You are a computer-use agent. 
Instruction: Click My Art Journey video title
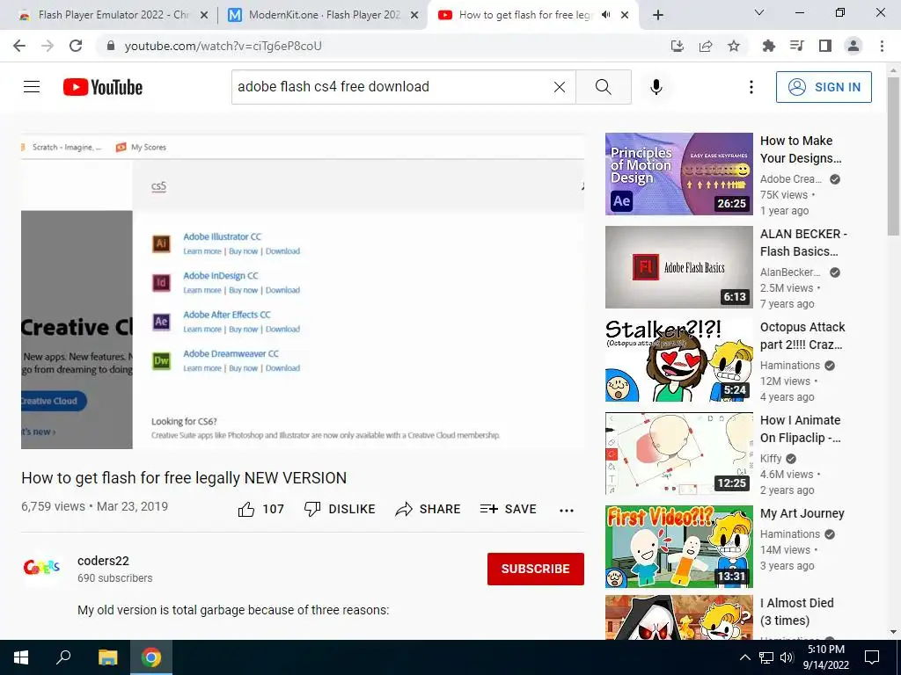(802, 513)
